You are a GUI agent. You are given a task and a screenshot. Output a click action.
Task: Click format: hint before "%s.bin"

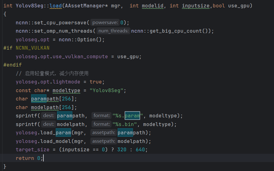(x=102, y=124)
